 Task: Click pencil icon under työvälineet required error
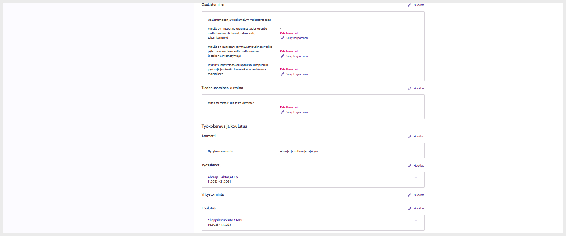click(282, 56)
